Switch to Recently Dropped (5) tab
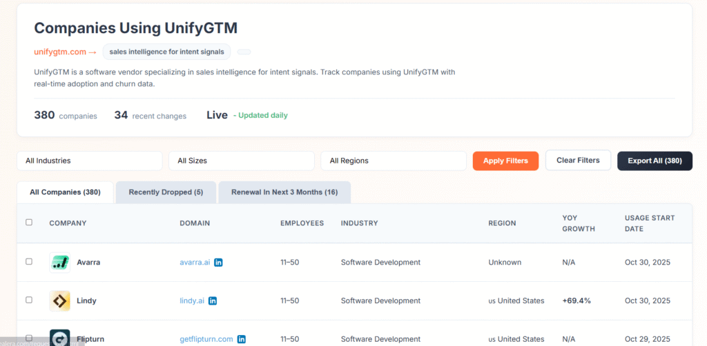 [166, 192]
